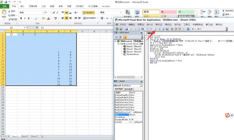Collapse the VBAProject tree node
The height and width of the screenshot is (140, 234).
pos(115,41)
